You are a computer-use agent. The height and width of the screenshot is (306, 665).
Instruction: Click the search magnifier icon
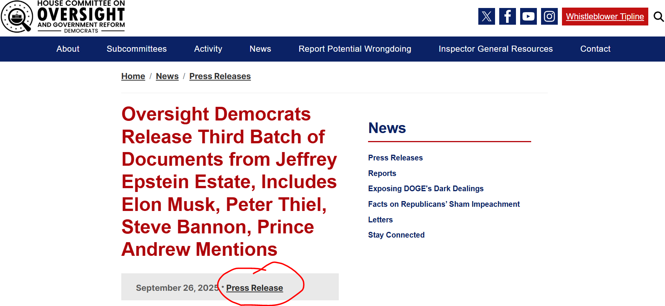click(659, 17)
